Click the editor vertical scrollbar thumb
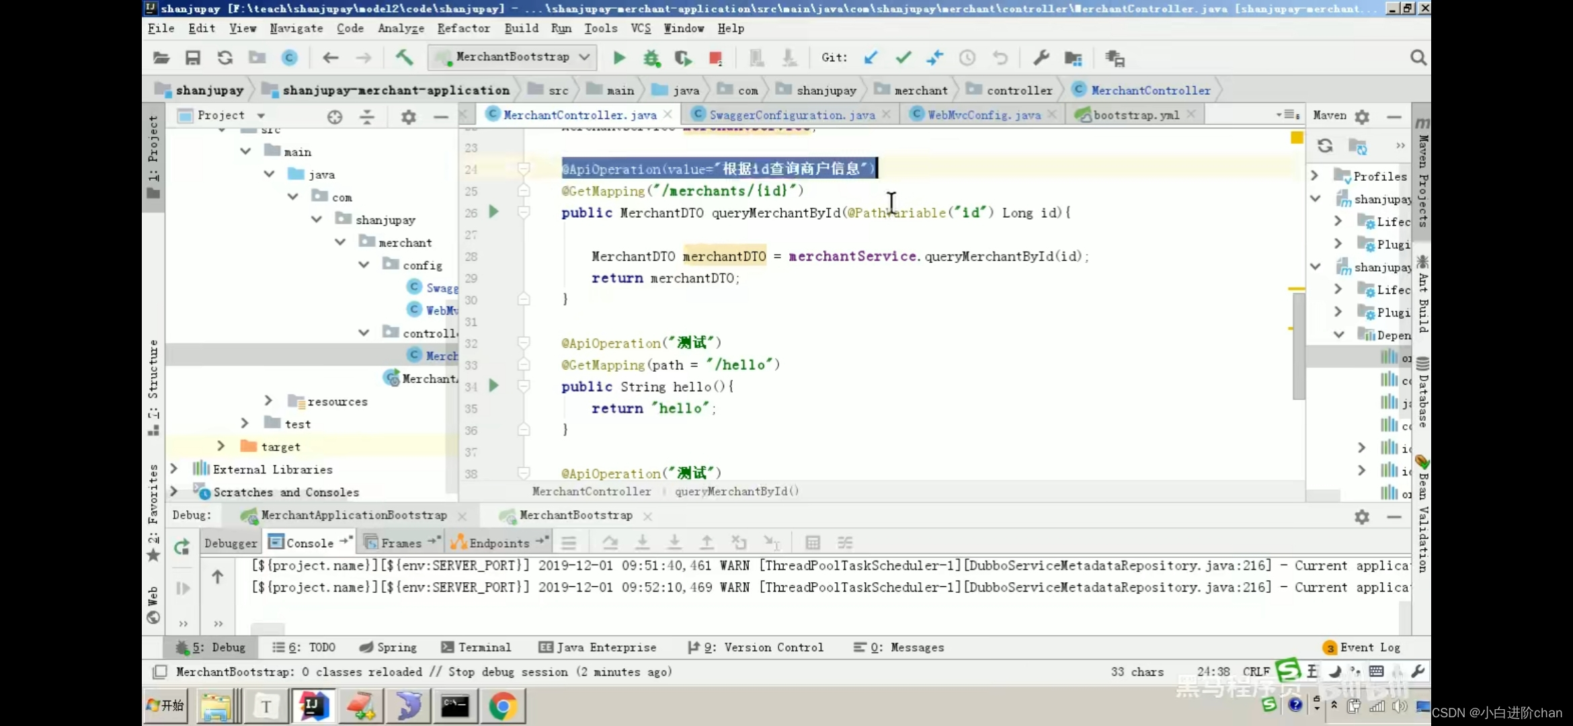Viewport: 1573px width, 726px height. [x=1299, y=345]
